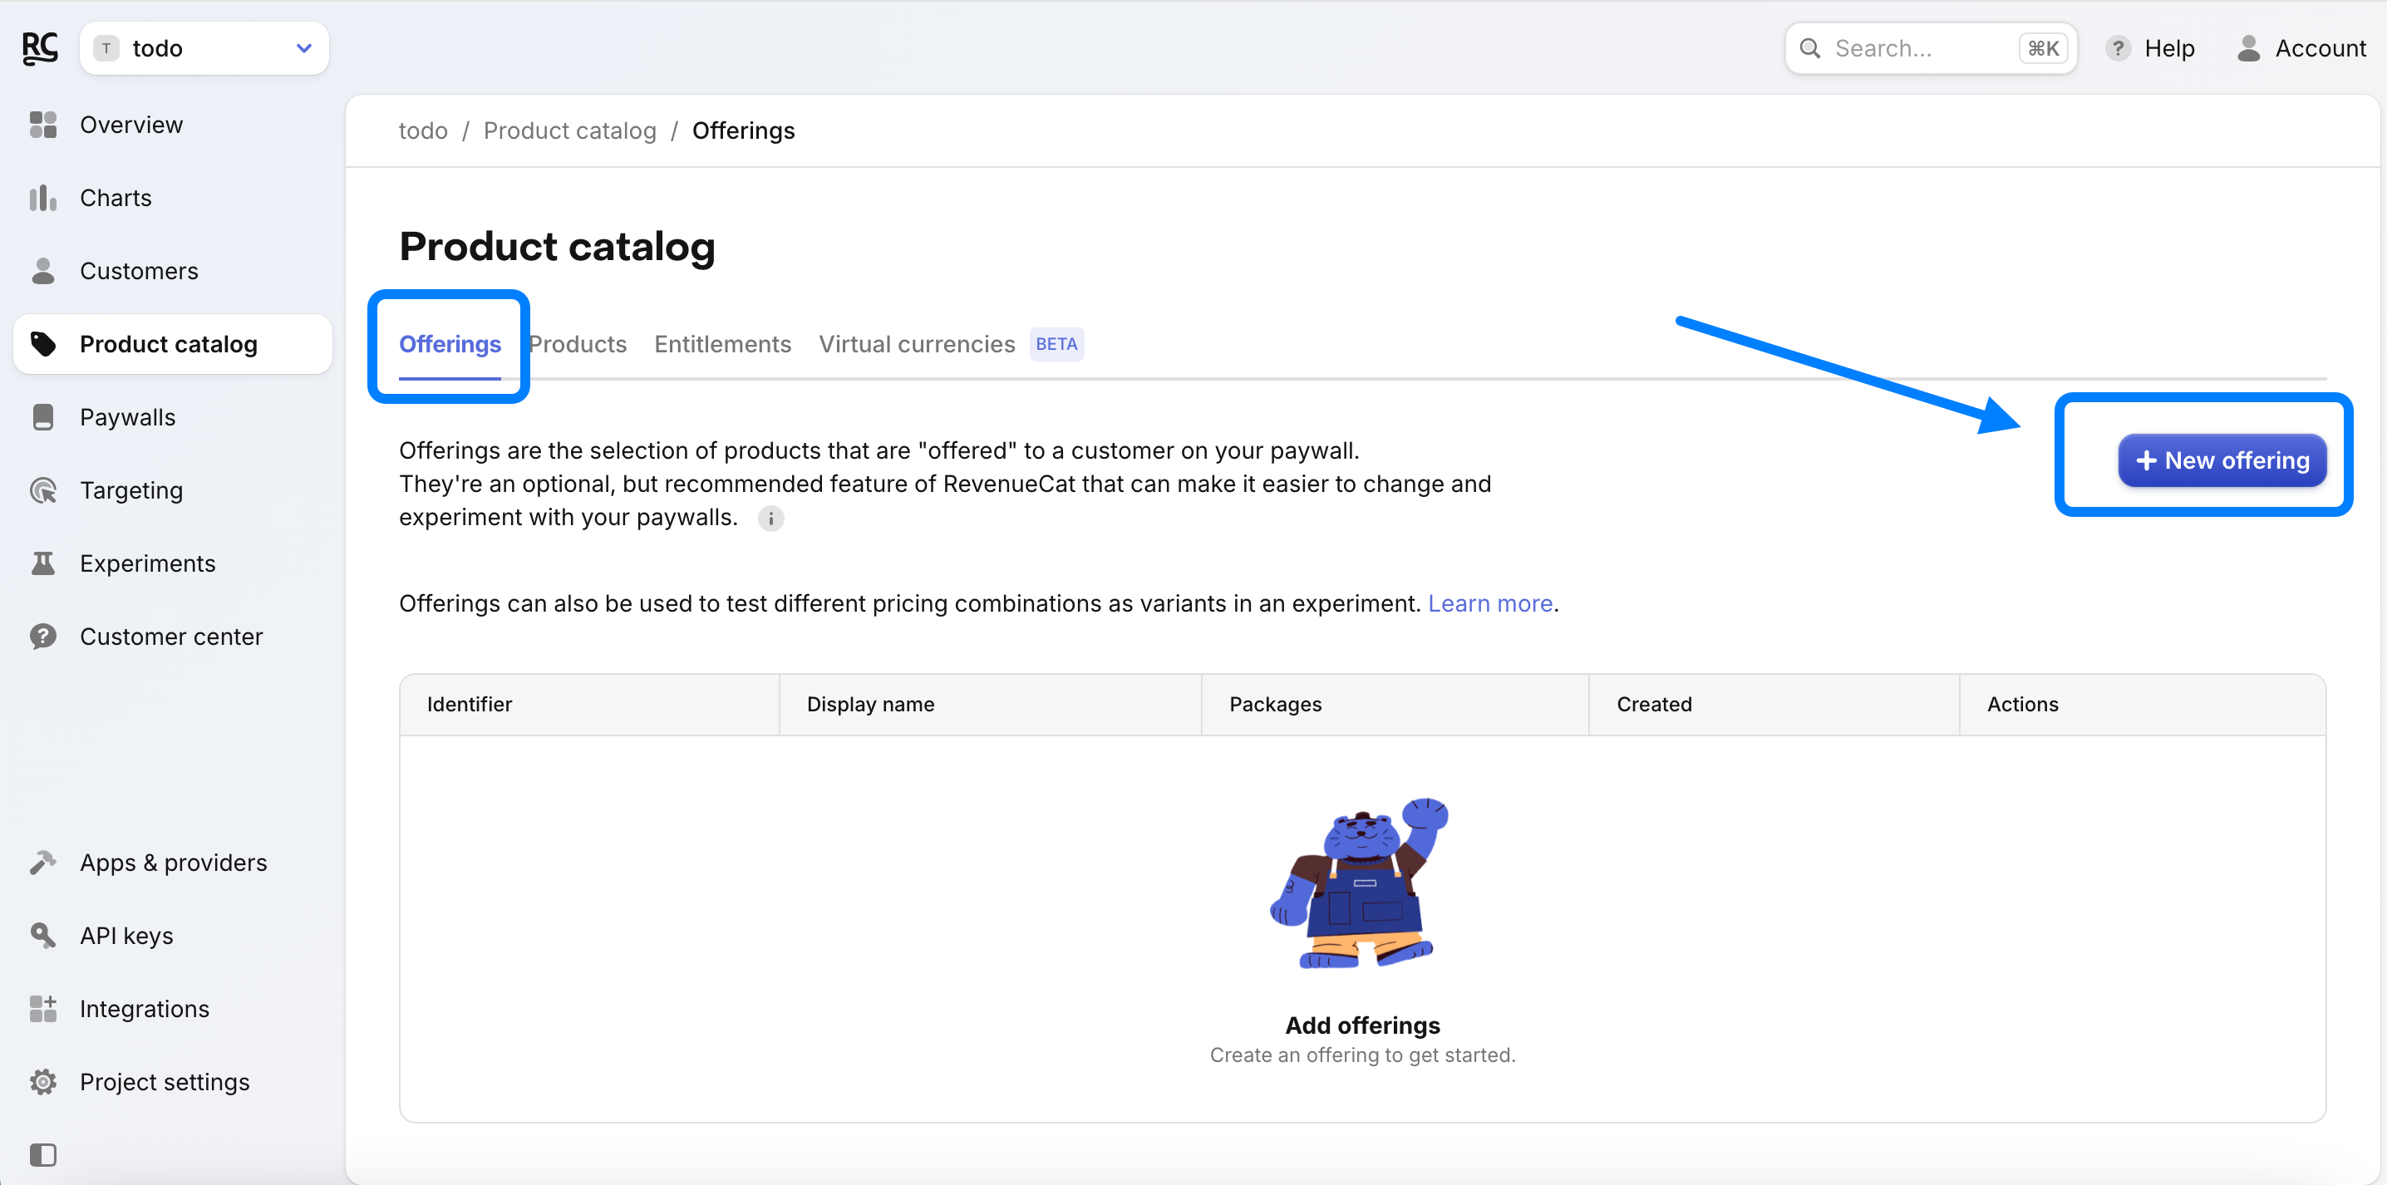Open API keys from the sidebar
This screenshot has height=1185, width=2387.
pos(126,936)
